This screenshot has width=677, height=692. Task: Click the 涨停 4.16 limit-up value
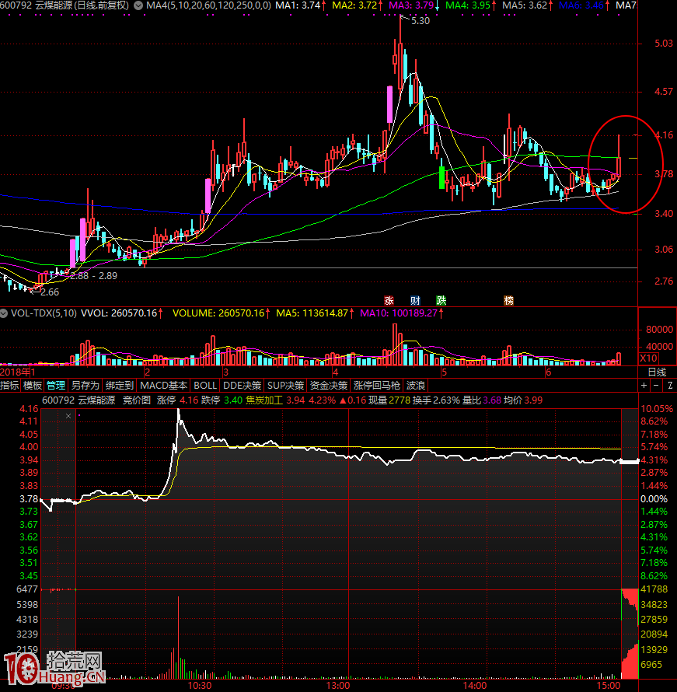(178, 400)
